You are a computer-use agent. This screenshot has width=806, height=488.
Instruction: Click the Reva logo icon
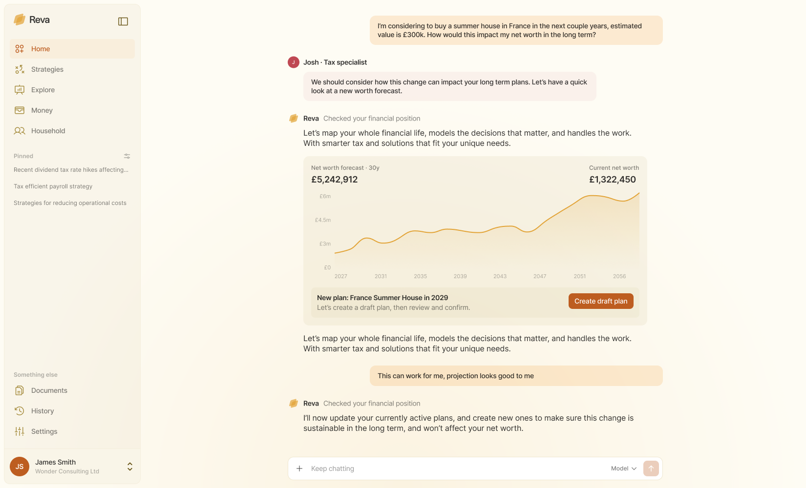(x=20, y=20)
